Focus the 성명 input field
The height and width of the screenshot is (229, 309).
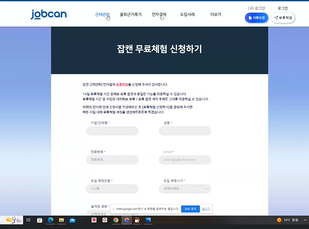[185, 131]
